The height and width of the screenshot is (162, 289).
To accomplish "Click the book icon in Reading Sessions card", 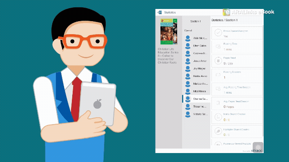I will [218, 75].
